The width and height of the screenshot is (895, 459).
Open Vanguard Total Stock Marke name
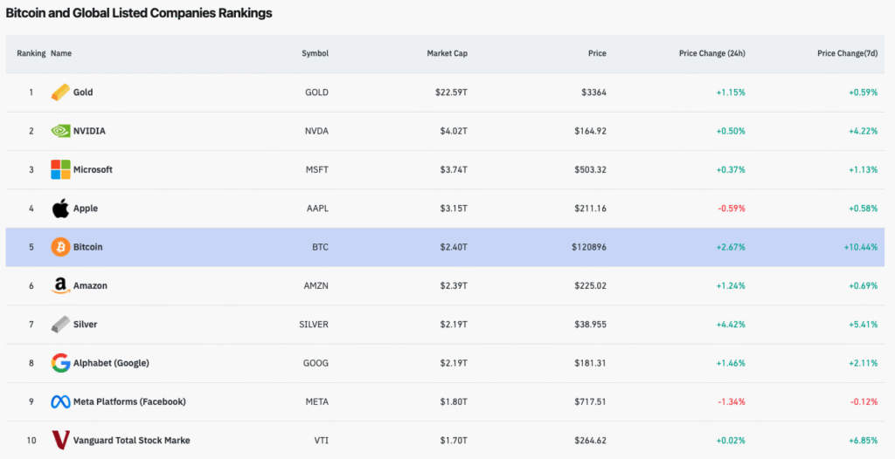[132, 440]
